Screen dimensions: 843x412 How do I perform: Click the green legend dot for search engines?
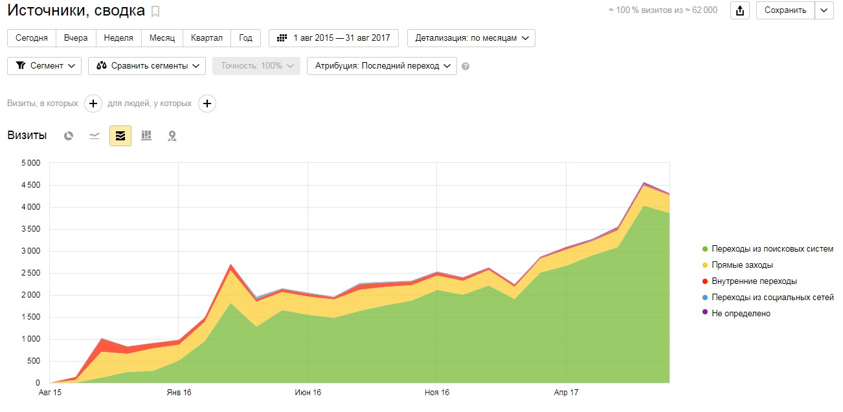(x=704, y=249)
